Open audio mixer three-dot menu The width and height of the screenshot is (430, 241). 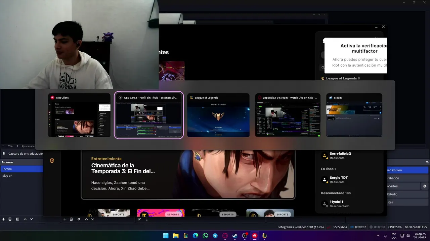tap(147, 219)
